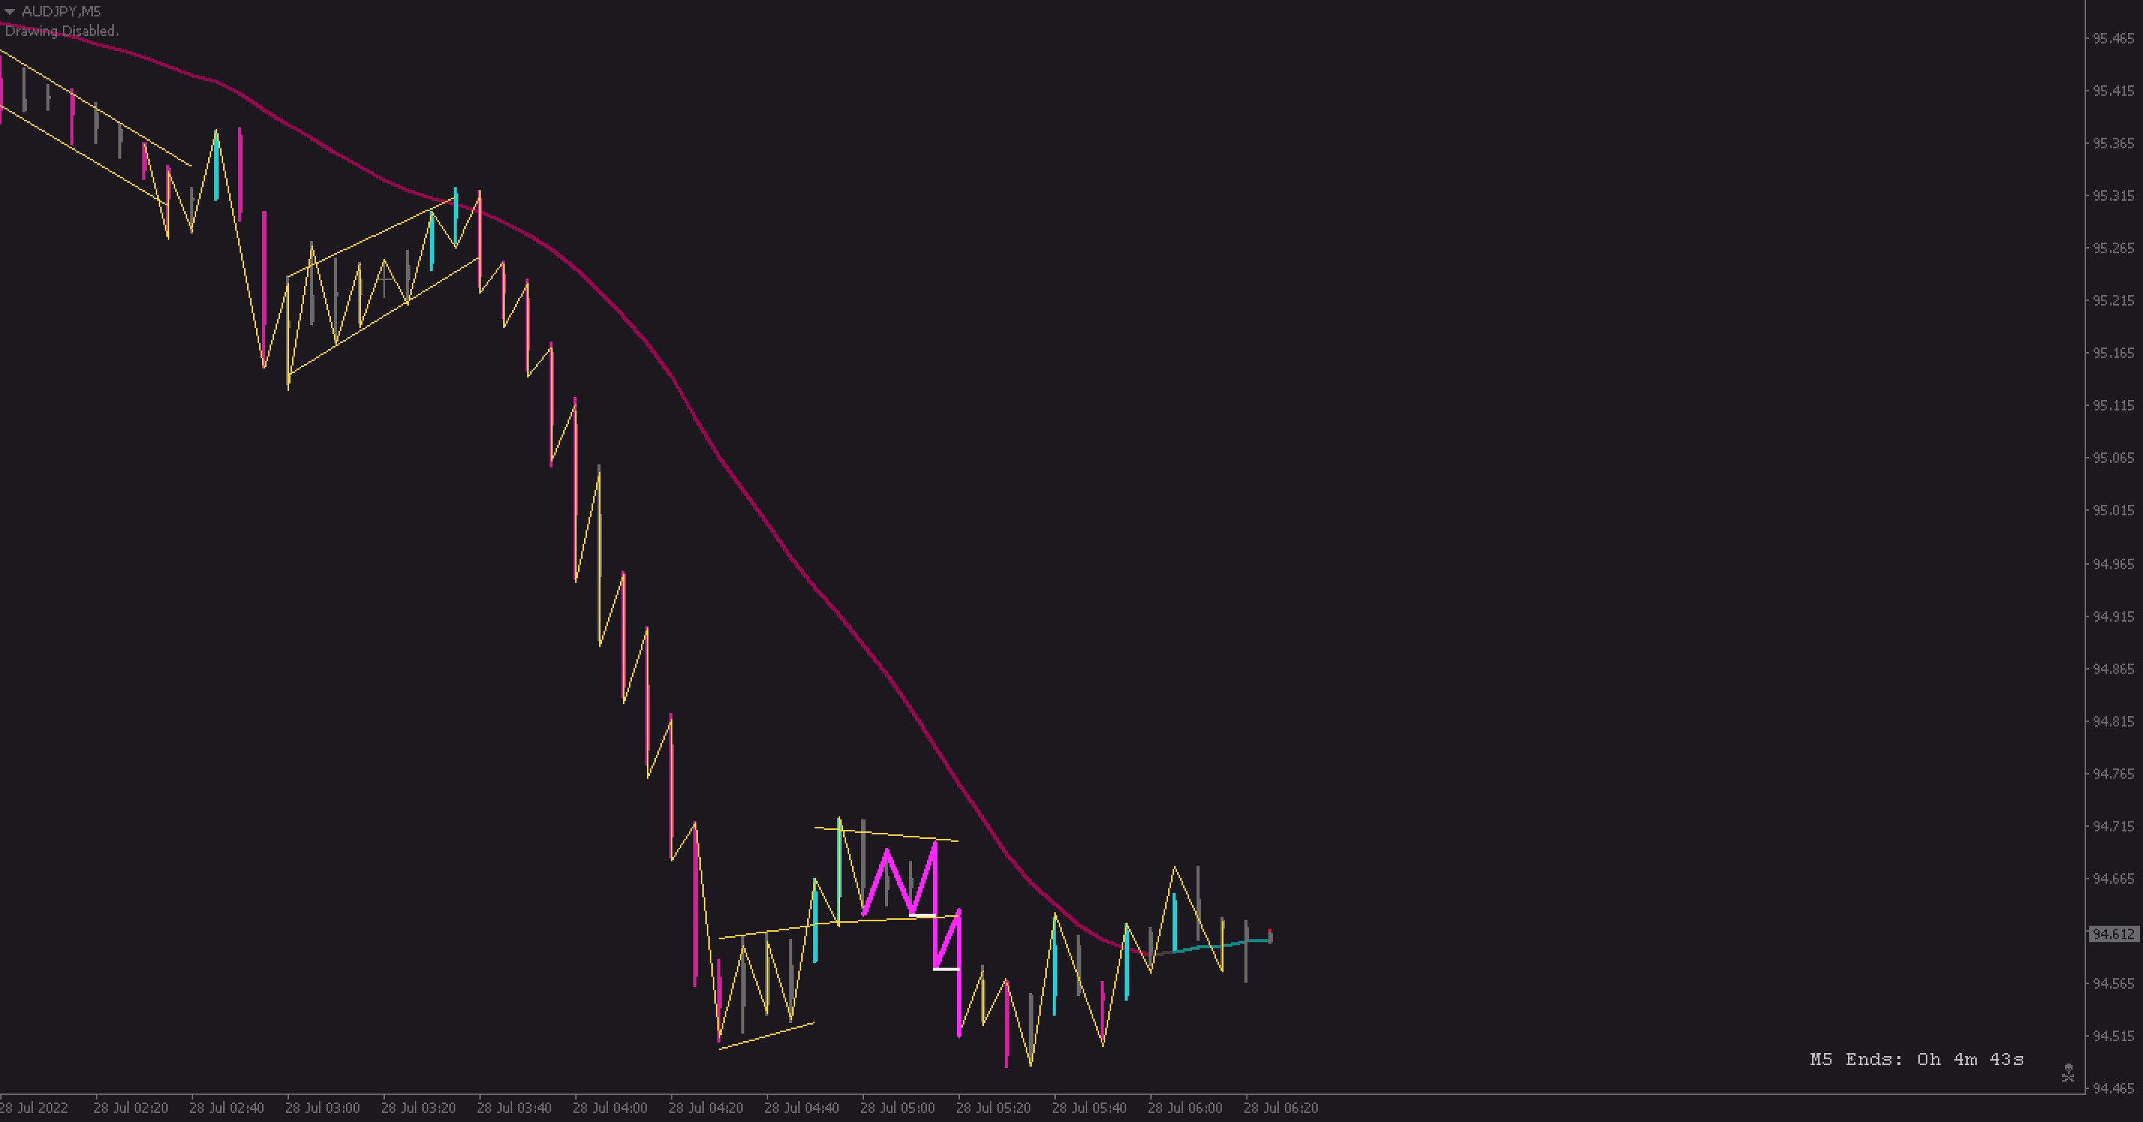Click the 28 Jul 2022 date label
This screenshot has width=2143, height=1122.
click(x=34, y=1108)
